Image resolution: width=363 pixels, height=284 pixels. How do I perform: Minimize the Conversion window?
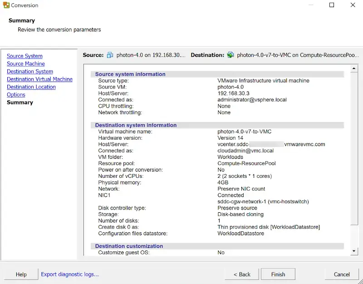311,5
